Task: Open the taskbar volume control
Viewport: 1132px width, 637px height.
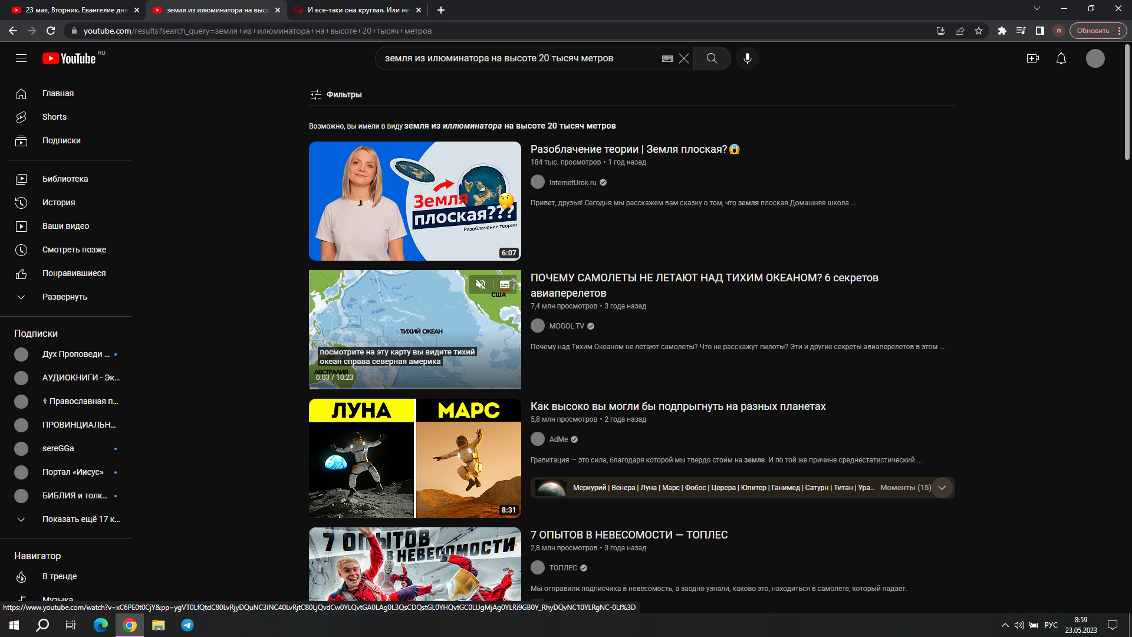Action: coord(1019,625)
